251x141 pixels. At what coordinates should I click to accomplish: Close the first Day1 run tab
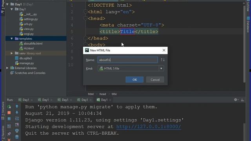pos(32,100)
